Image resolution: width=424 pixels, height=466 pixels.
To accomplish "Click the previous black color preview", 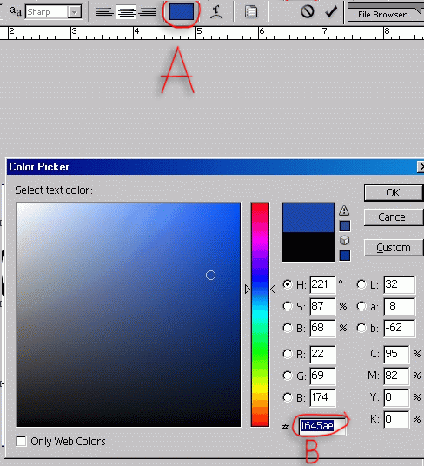I will click(308, 247).
